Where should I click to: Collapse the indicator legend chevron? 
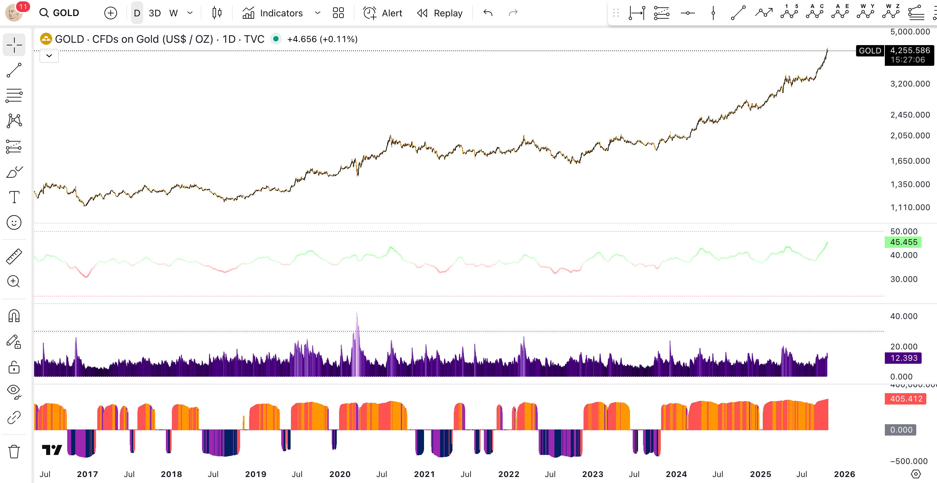coord(49,55)
